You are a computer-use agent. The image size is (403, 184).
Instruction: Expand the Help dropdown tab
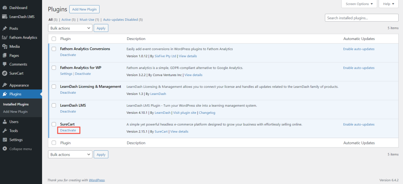(389, 4)
